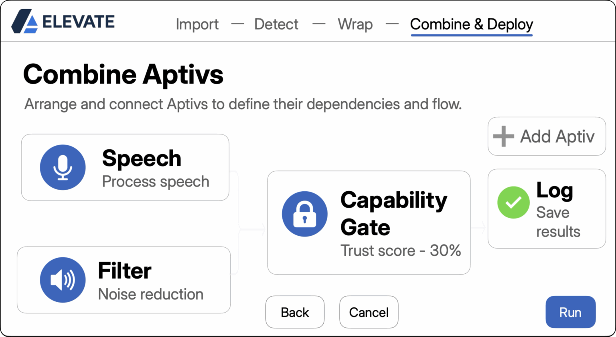Click the Add Aptiv button label
The height and width of the screenshot is (337, 616).
[557, 136]
